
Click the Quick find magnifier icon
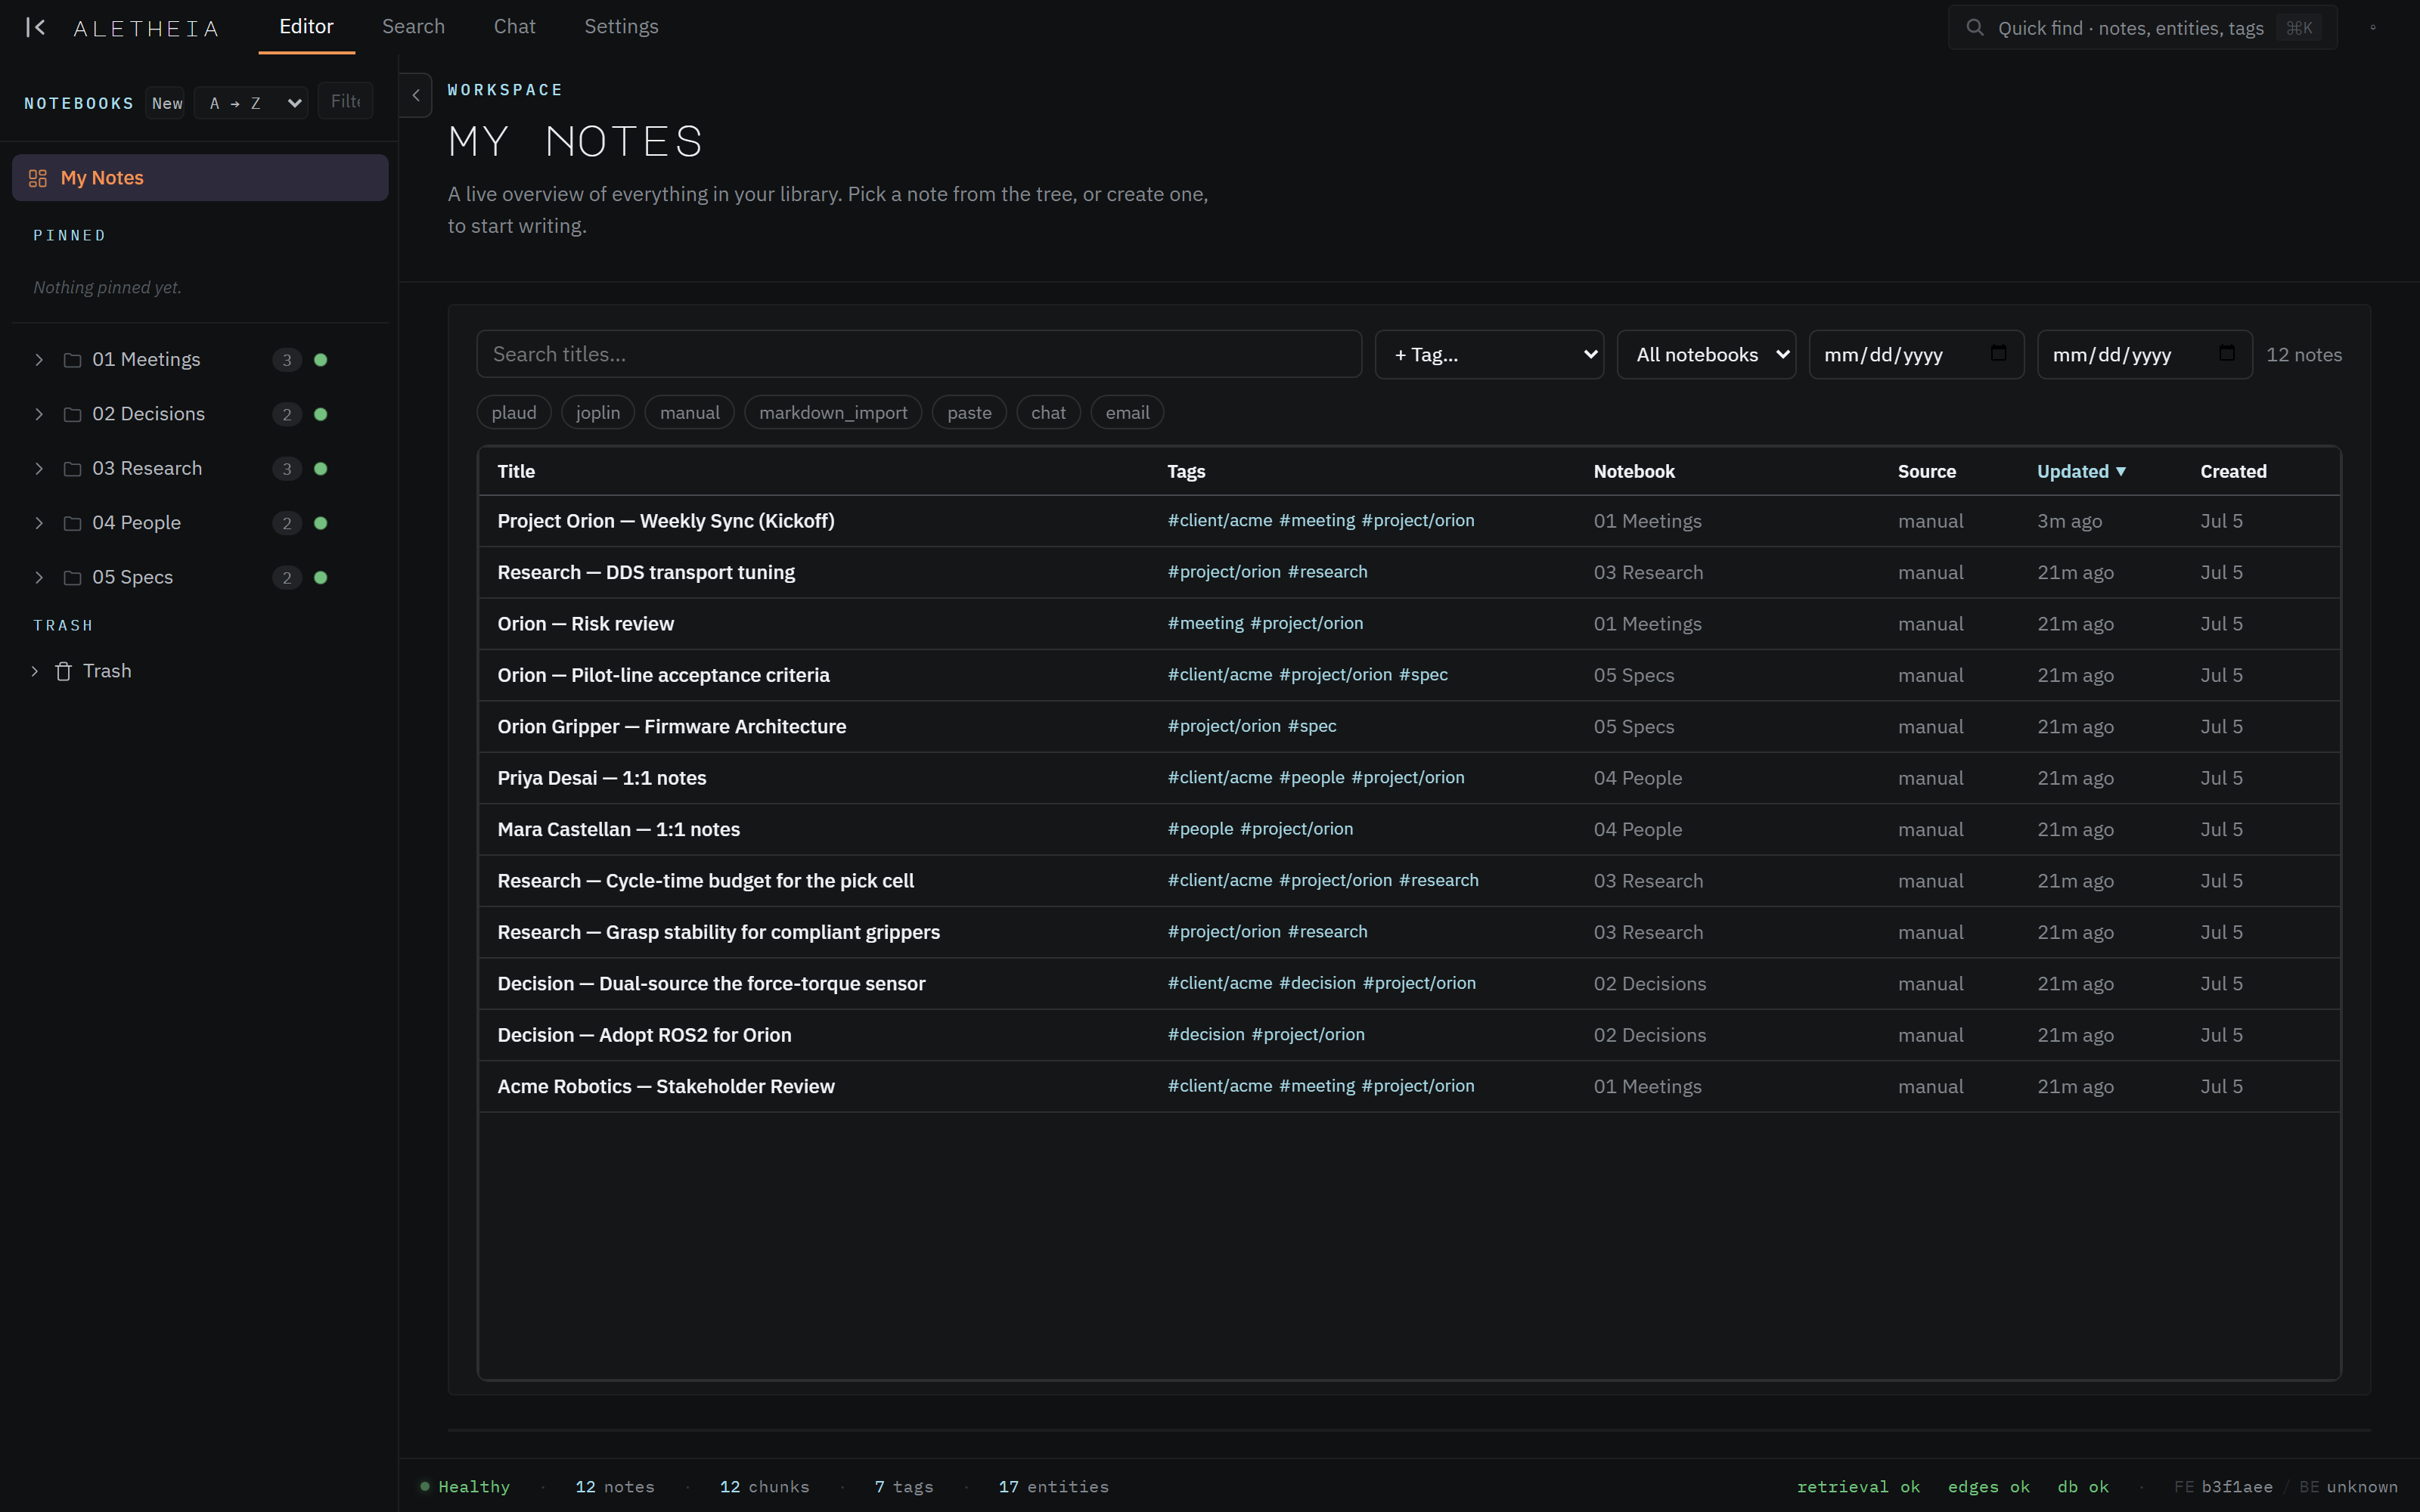point(1974,27)
